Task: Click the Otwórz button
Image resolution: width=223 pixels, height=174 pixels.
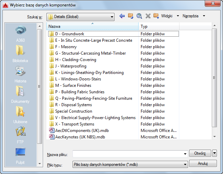Action: click(x=200, y=153)
